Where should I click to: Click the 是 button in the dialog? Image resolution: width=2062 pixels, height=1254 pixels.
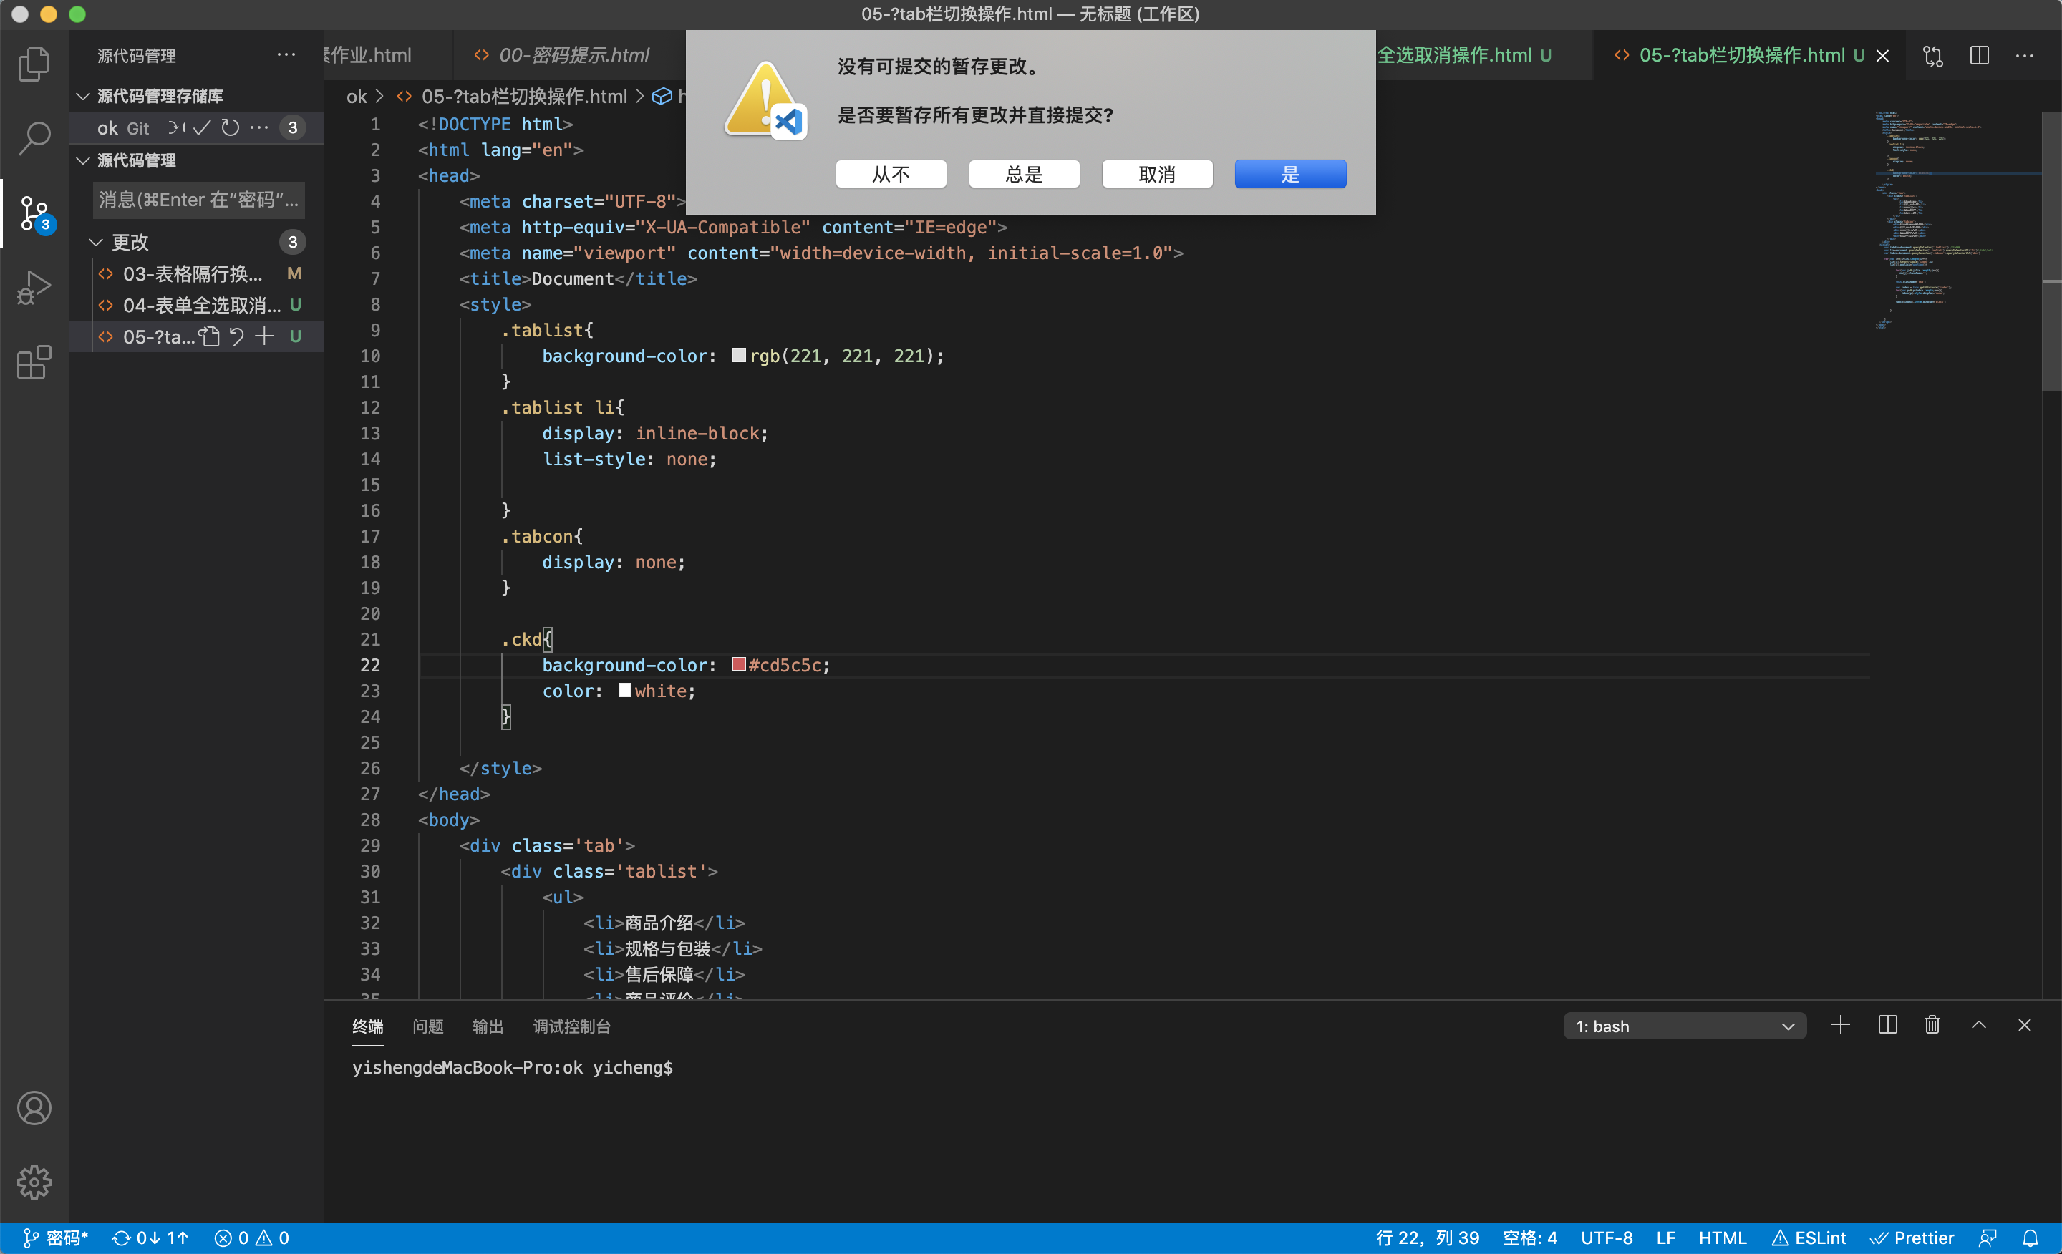[x=1289, y=174]
